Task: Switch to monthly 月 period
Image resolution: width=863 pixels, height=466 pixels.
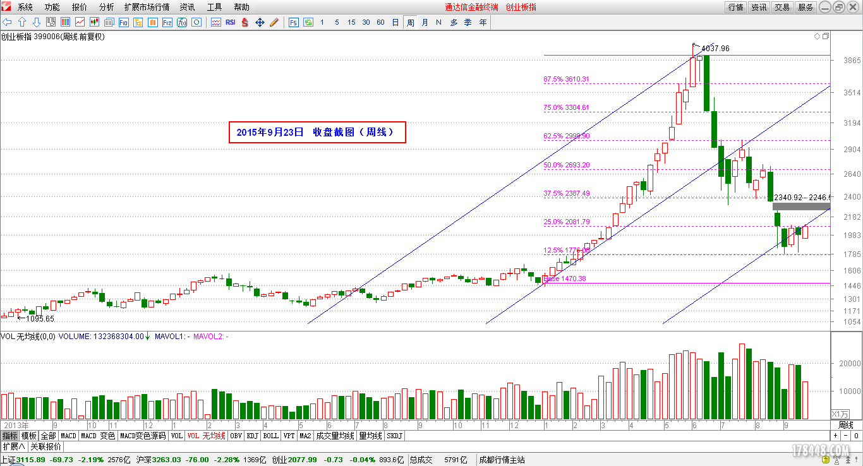Action: coord(425,22)
